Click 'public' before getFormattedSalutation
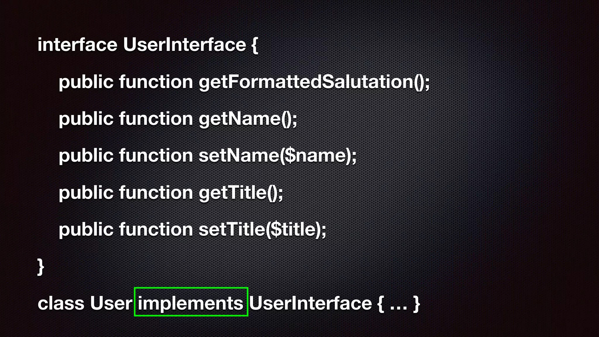The height and width of the screenshot is (337, 599). click(x=86, y=82)
